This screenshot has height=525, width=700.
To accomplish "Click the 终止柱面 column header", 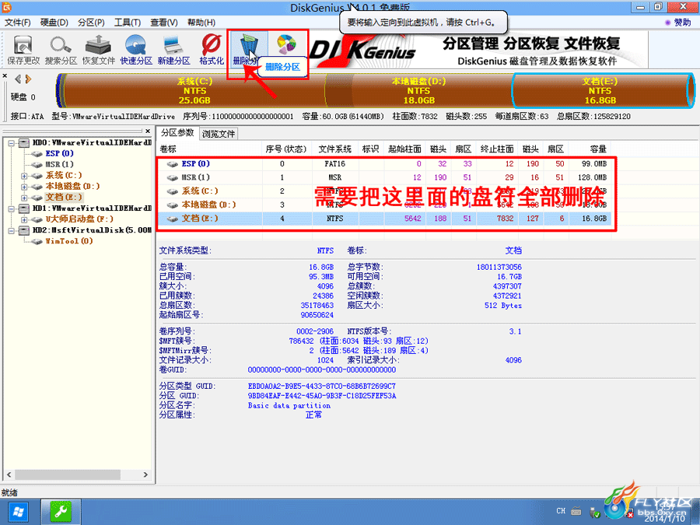I will 497,149.
